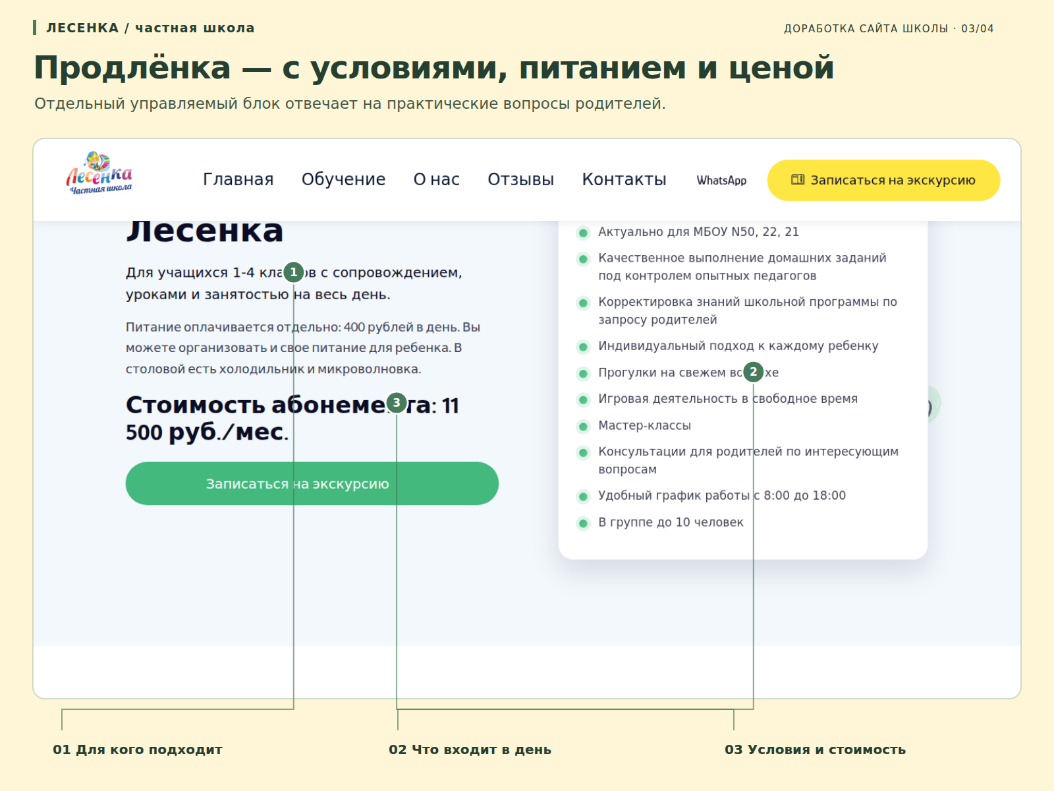
Task: Click the booklet icon in the yellow button
Action: (798, 179)
